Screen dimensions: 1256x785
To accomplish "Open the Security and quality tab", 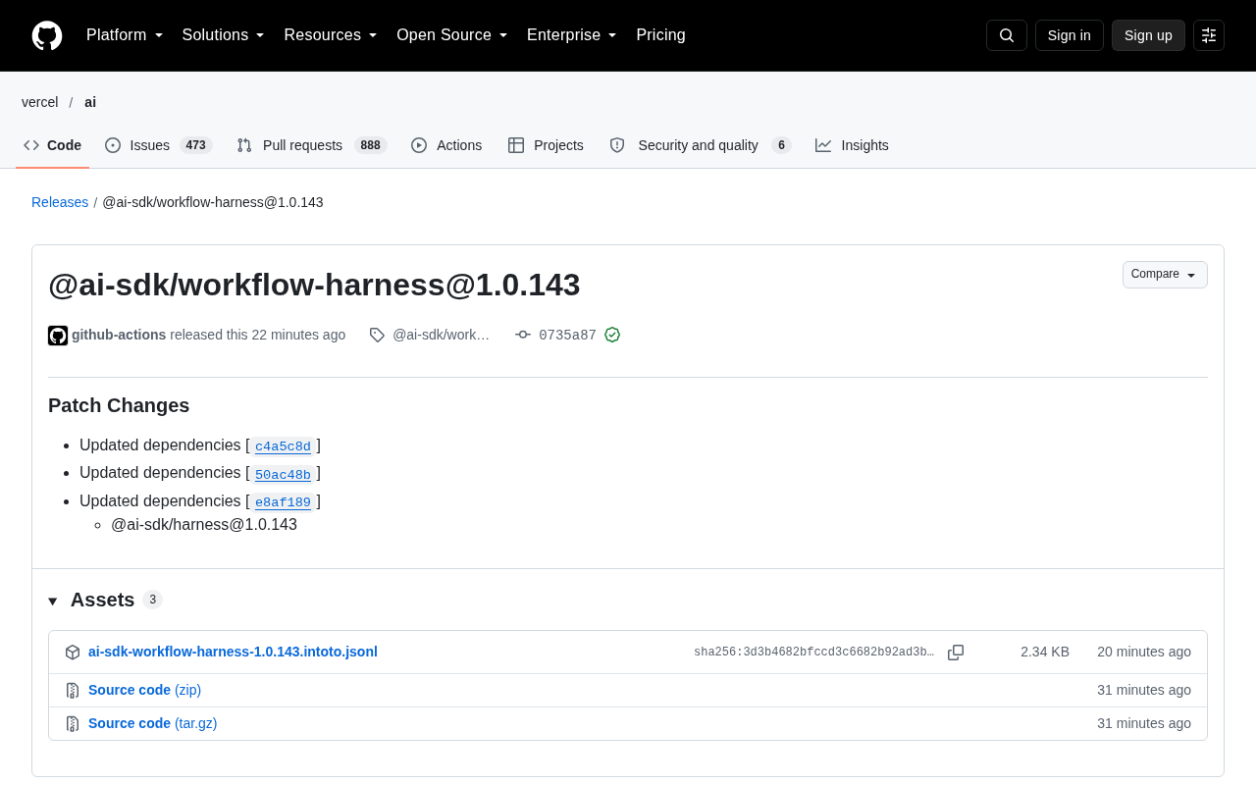I will (x=700, y=145).
